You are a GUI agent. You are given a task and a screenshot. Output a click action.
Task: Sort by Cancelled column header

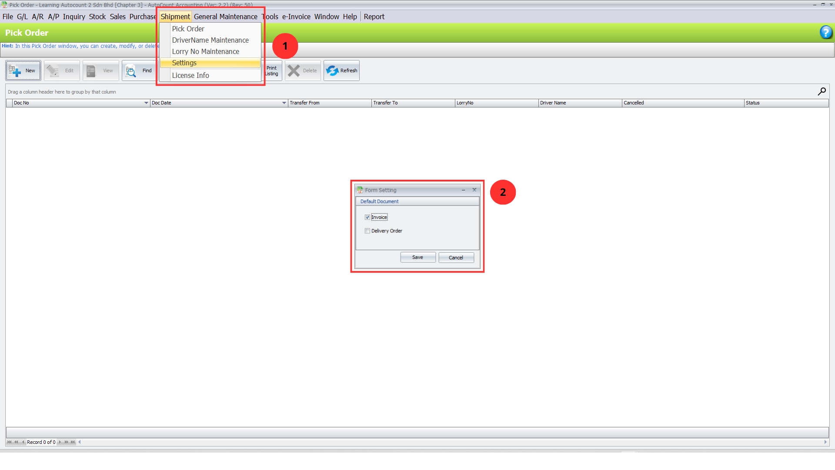[683, 103]
